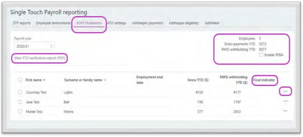Viewport: 303px width, 137px height.
Task: Open three-dot menu for Jane Test
Action: click(285, 101)
